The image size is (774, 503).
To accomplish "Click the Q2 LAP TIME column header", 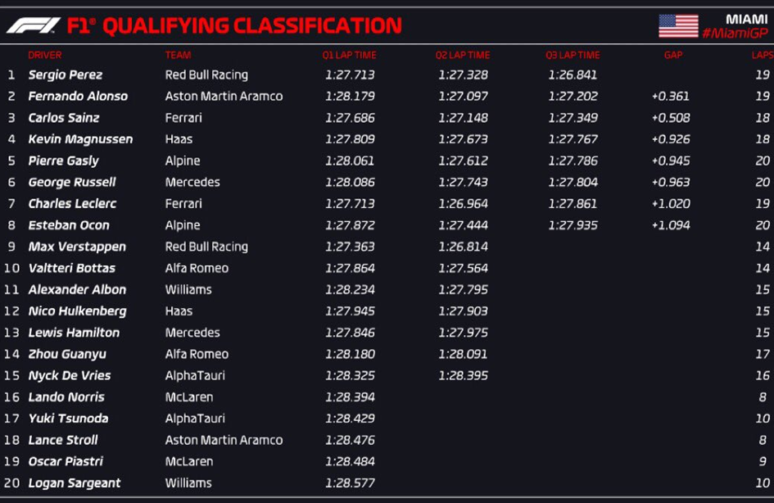I will point(463,55).
